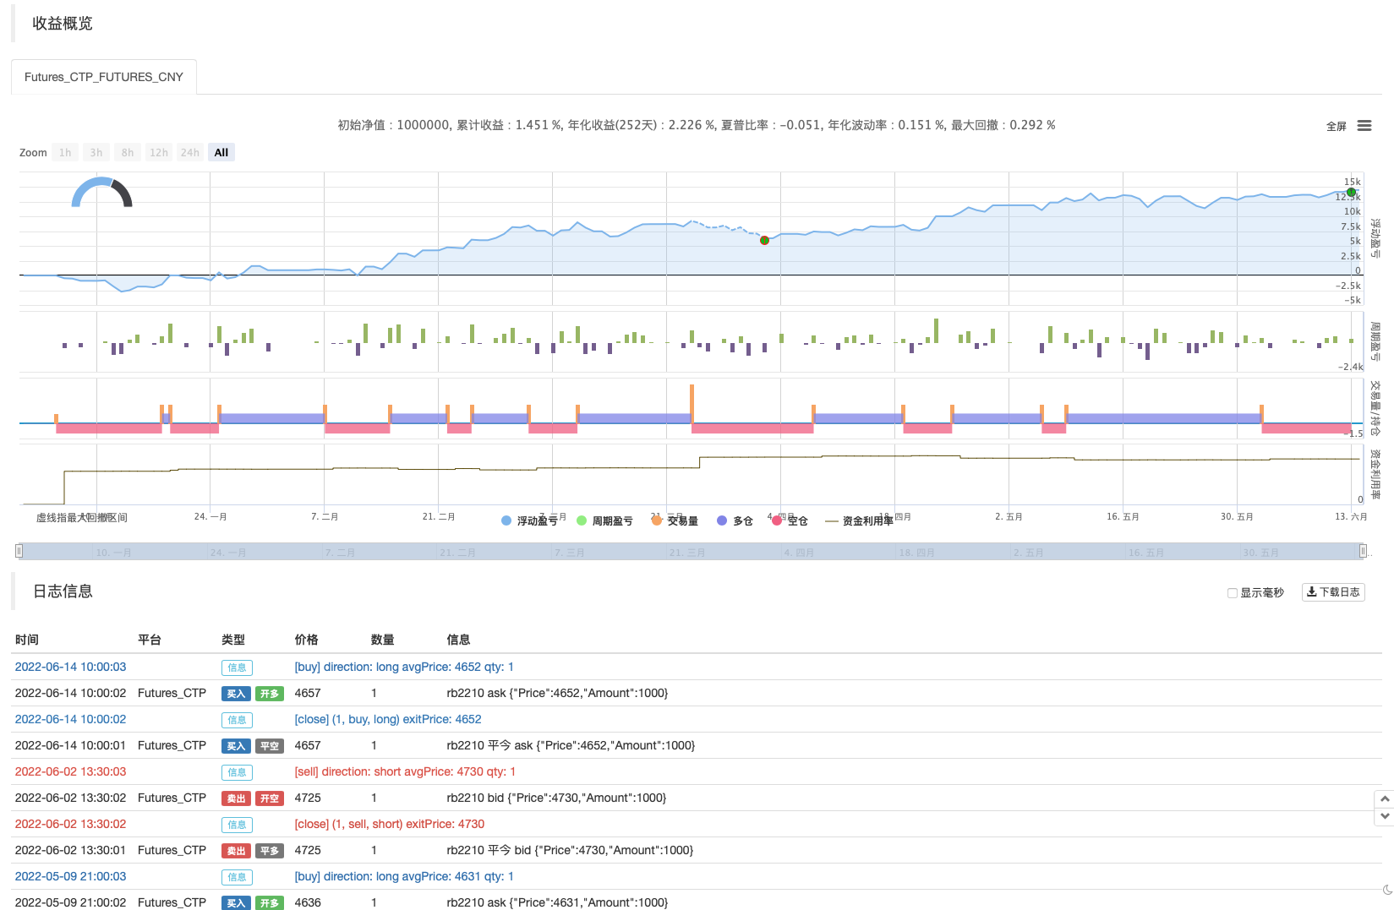
Task: Select the All zoom range
Action: 221,153
